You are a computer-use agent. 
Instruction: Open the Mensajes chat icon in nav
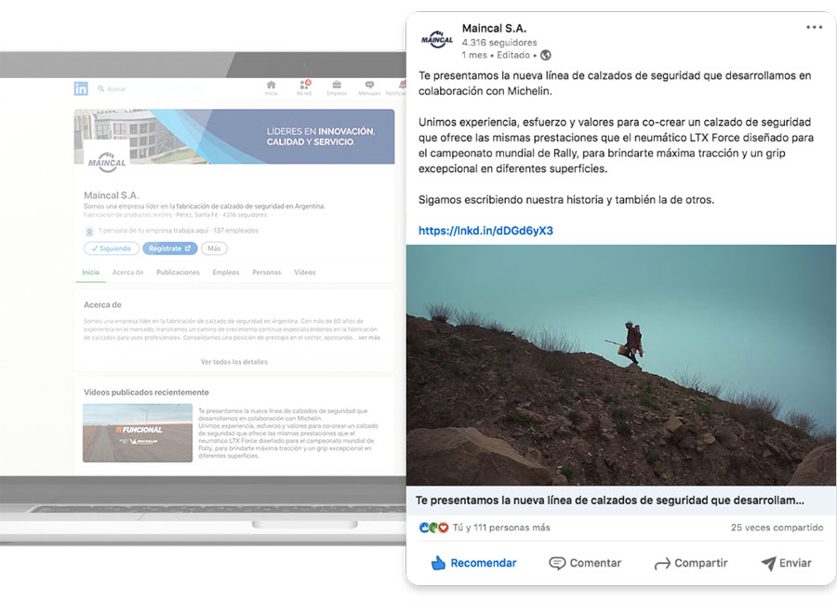click(369, 87)
